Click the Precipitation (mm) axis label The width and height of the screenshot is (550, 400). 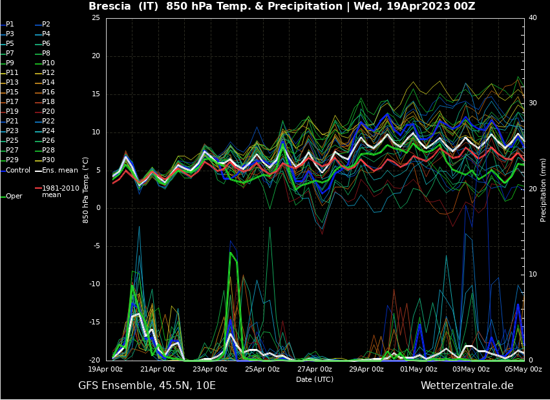544,189
